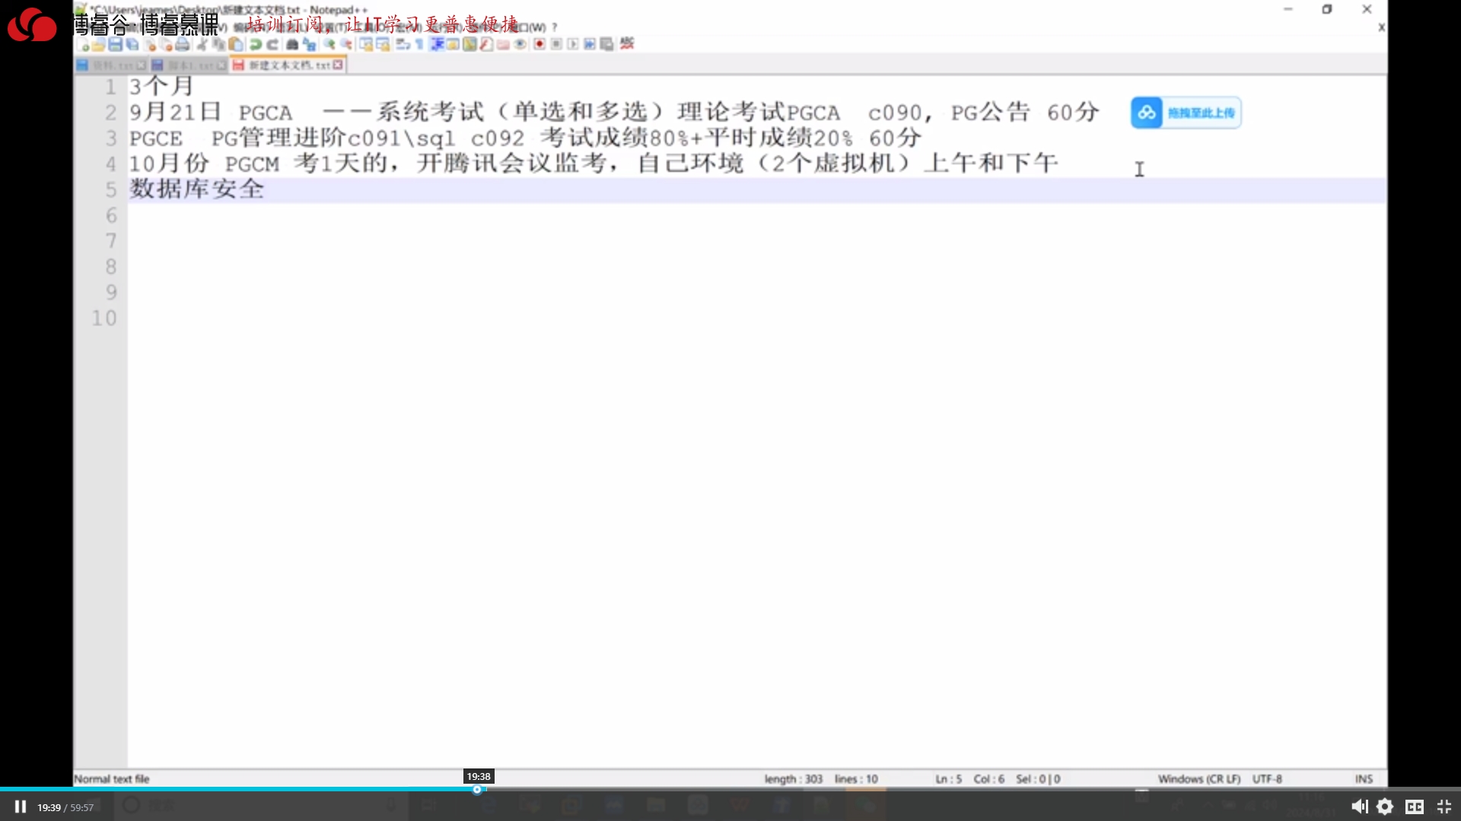Click line number 6 in the margin

click(111, 215)
